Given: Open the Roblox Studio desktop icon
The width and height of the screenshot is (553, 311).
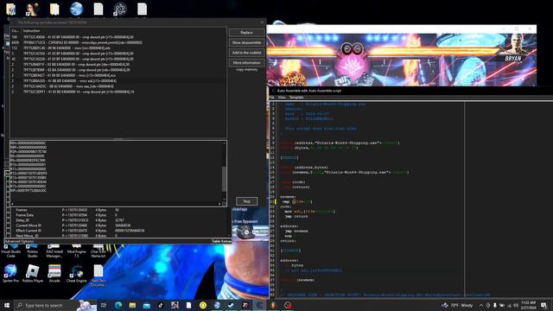Looking at the screenshot, I should (33, 251).
